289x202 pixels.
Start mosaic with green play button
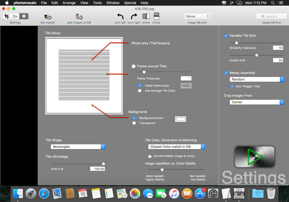pyautogui.click(x=254, y=157)
